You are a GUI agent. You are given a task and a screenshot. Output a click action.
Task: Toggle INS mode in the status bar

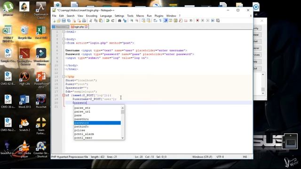pos(245,157)
